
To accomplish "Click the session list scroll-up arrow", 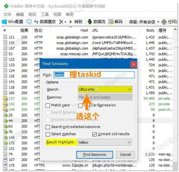I will click(x=175, y=30).
